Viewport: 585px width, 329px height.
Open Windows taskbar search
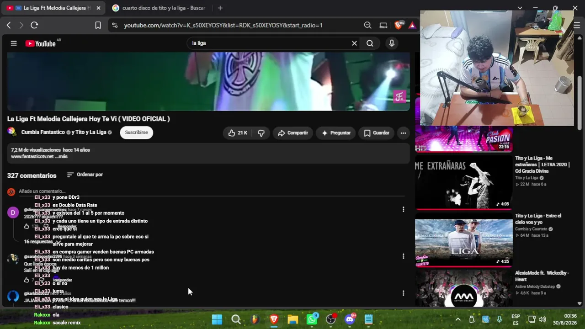click(x=236, y=319)
